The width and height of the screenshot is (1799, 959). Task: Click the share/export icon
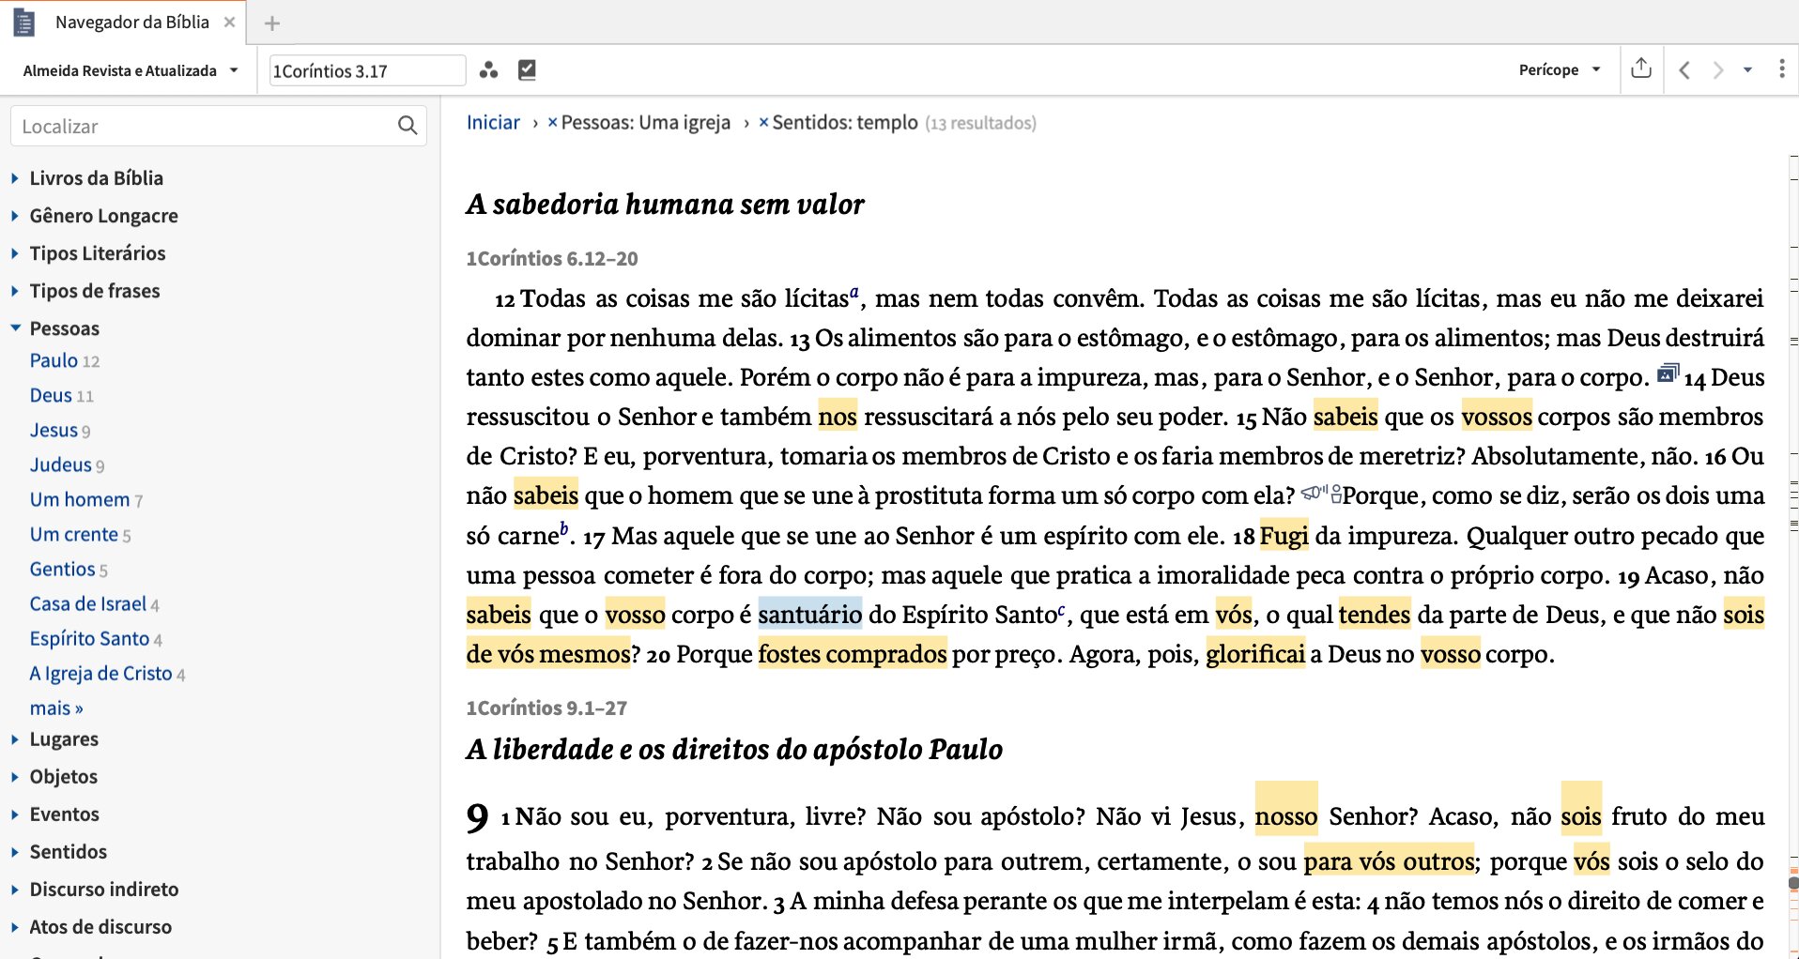(1641, 68)
